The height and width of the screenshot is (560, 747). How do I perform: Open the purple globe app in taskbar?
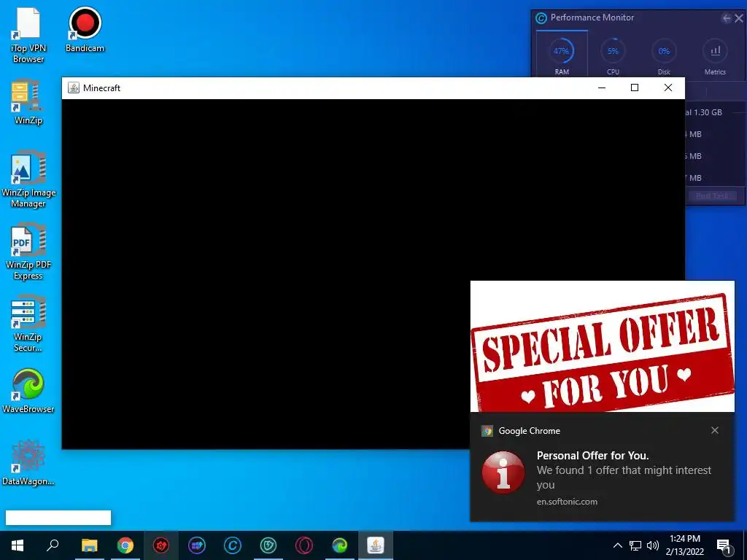point(197,545)
